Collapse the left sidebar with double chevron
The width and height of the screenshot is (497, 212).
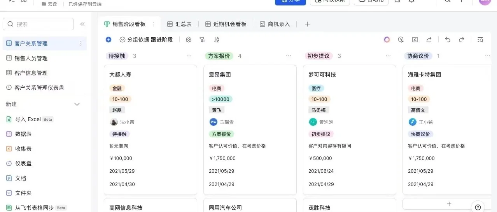click(x=82, y=24)
